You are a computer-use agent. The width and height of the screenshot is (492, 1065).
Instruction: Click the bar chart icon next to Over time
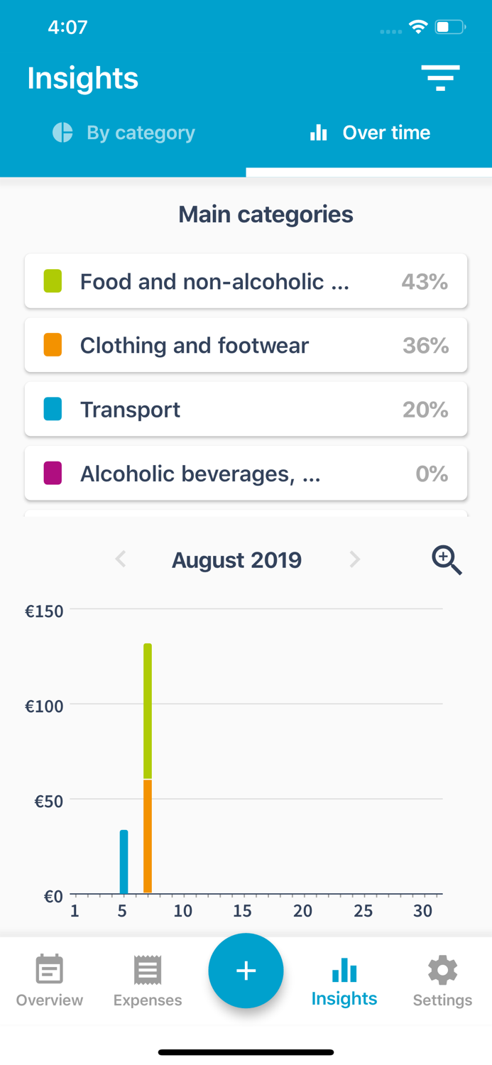[x=319, y=133]
